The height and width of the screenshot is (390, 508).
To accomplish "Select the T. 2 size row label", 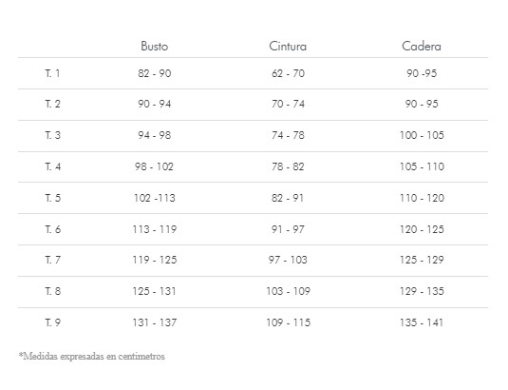I will click(x=53, y=104).
